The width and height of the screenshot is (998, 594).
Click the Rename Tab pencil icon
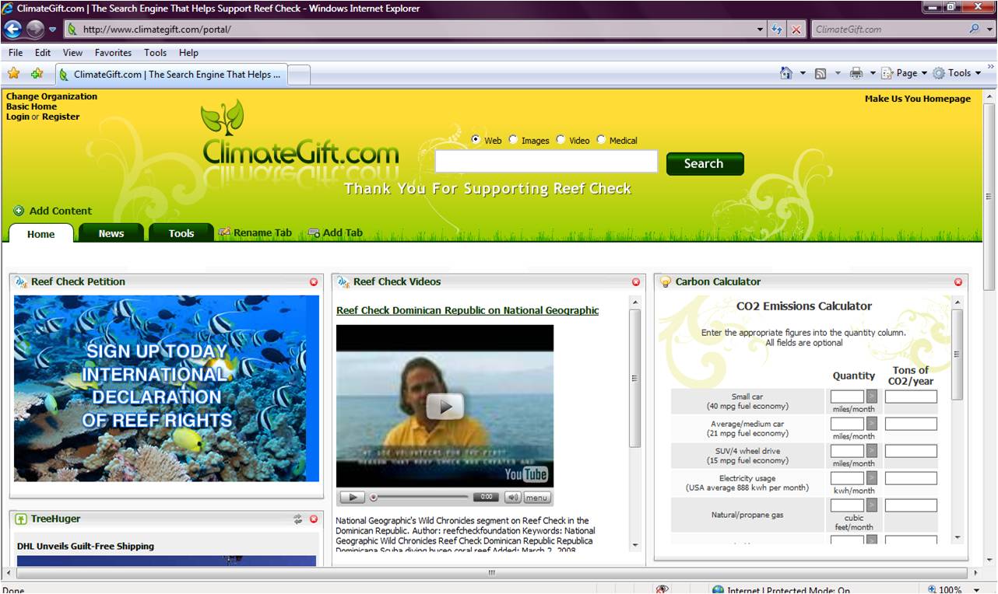pyautogui.click(x=224, y=232)
